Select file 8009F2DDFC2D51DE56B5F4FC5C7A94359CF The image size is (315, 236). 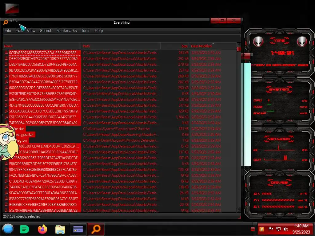click(x=45, y=88)
